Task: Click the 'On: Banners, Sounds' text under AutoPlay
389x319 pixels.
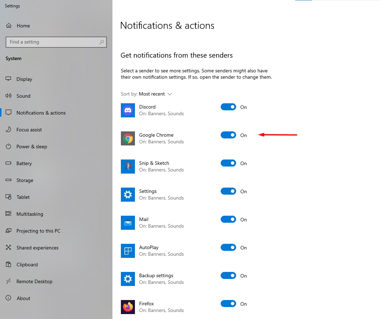Action: click(161, 254)
